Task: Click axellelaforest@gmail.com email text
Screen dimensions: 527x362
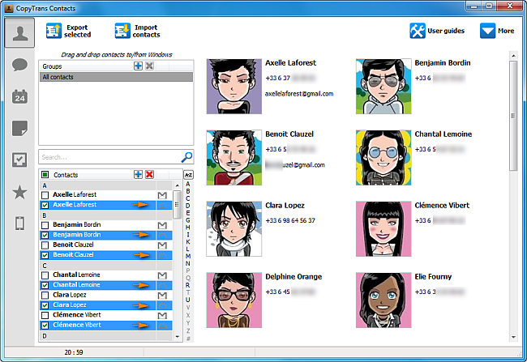Action: [x=299, y=94]
